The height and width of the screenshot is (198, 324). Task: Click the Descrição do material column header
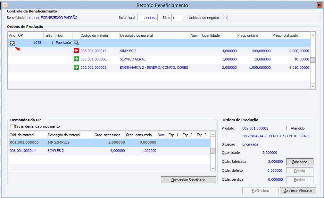coord(136,36)
